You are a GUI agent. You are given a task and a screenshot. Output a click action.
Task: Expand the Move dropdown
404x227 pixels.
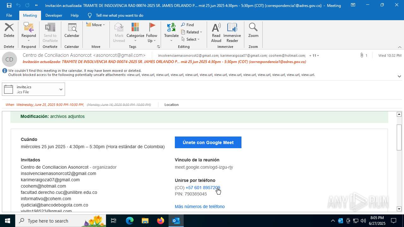[96, 25]
